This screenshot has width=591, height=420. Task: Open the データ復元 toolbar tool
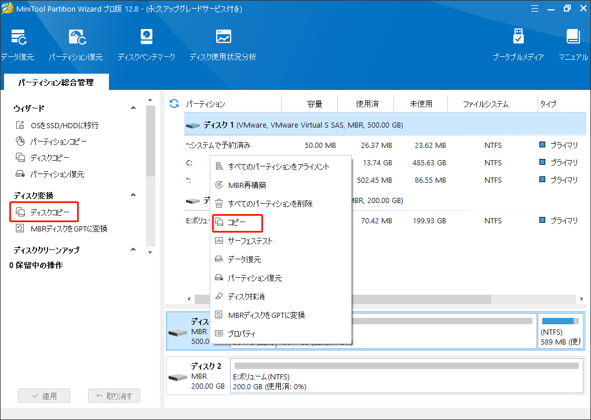pyautogui.click(x=18, y=45)
